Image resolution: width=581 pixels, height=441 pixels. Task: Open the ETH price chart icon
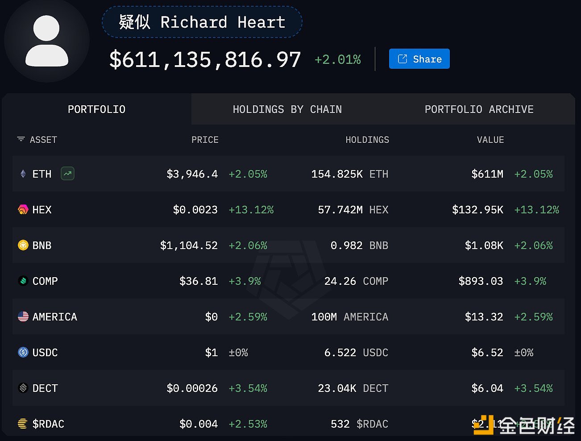point(67,174)
